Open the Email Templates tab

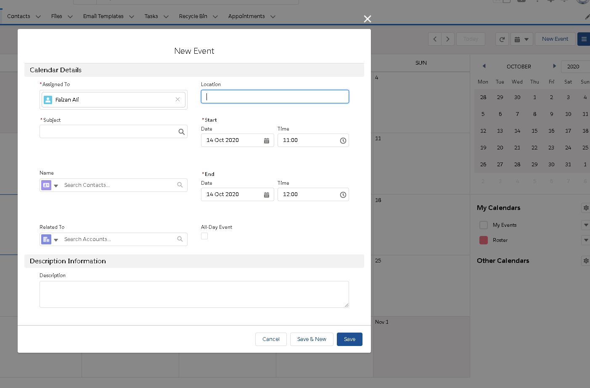(103, 16)
